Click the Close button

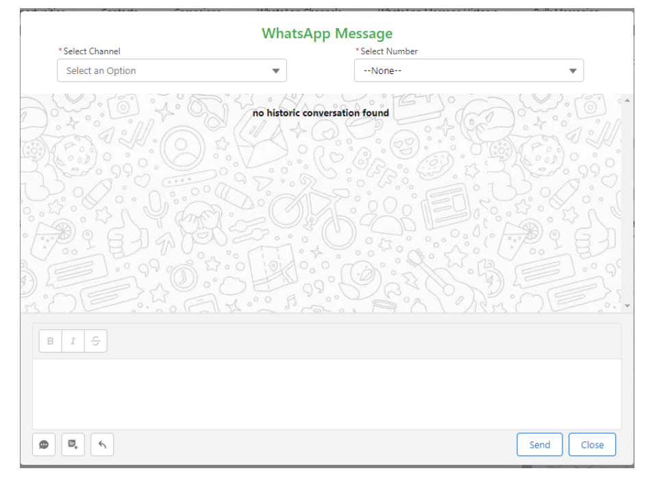[x=592, y=445]
